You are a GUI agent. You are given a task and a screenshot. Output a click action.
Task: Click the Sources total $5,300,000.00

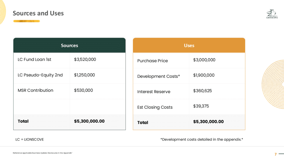click(x=89, y=121)
